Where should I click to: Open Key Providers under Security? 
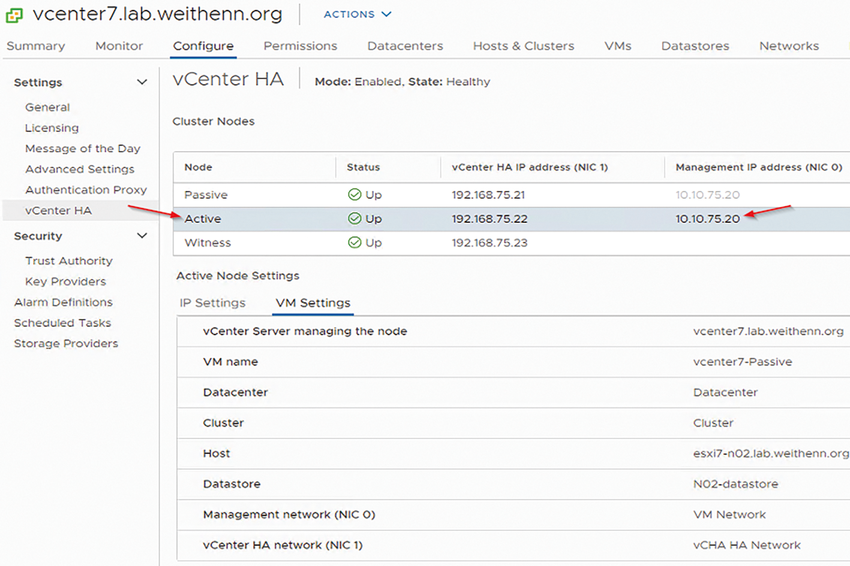(x=65, y=282)
